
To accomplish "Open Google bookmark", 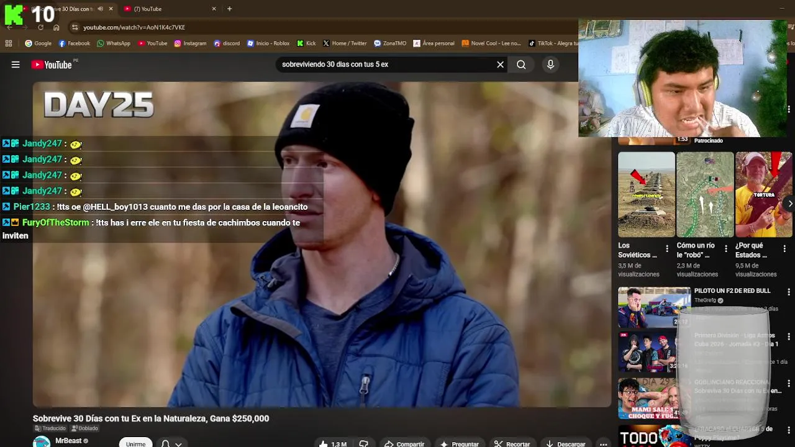I will (38, 43).
